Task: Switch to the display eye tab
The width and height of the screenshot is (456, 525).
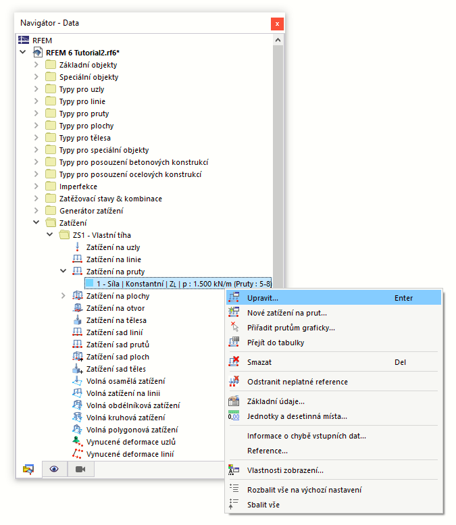Action: 54,469
